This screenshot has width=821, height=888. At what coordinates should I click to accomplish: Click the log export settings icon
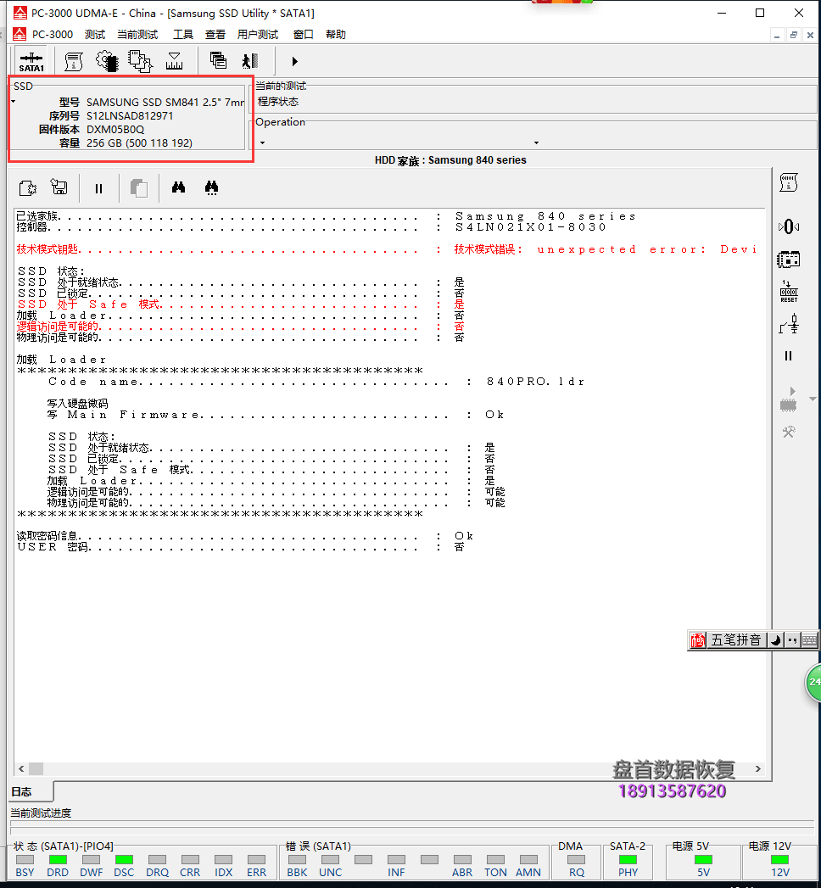click(x=28, y=188)
